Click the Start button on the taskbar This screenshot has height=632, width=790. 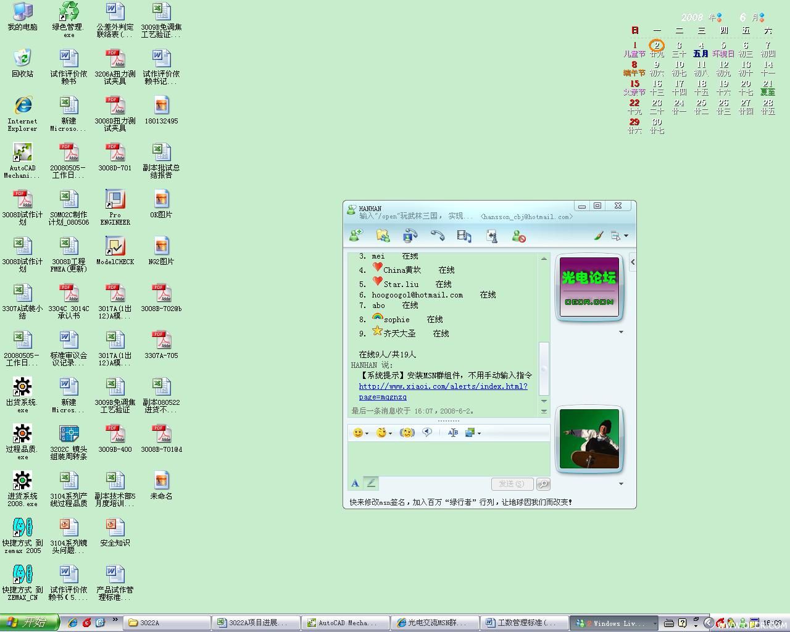click(29, 623)
